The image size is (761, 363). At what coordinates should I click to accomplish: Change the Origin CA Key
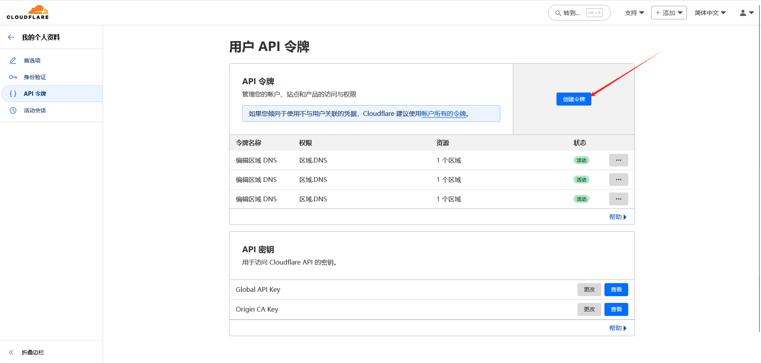[589, 309]
